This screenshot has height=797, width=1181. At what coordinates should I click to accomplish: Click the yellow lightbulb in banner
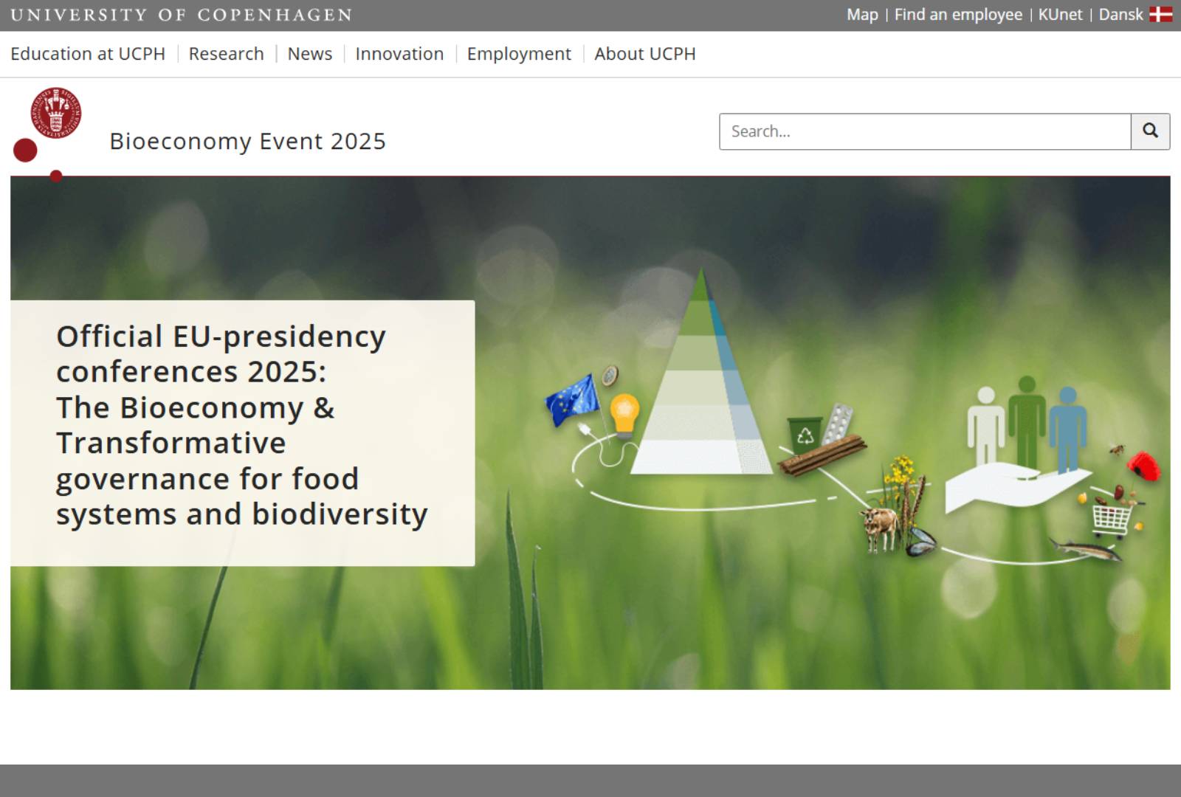point(624,414)
